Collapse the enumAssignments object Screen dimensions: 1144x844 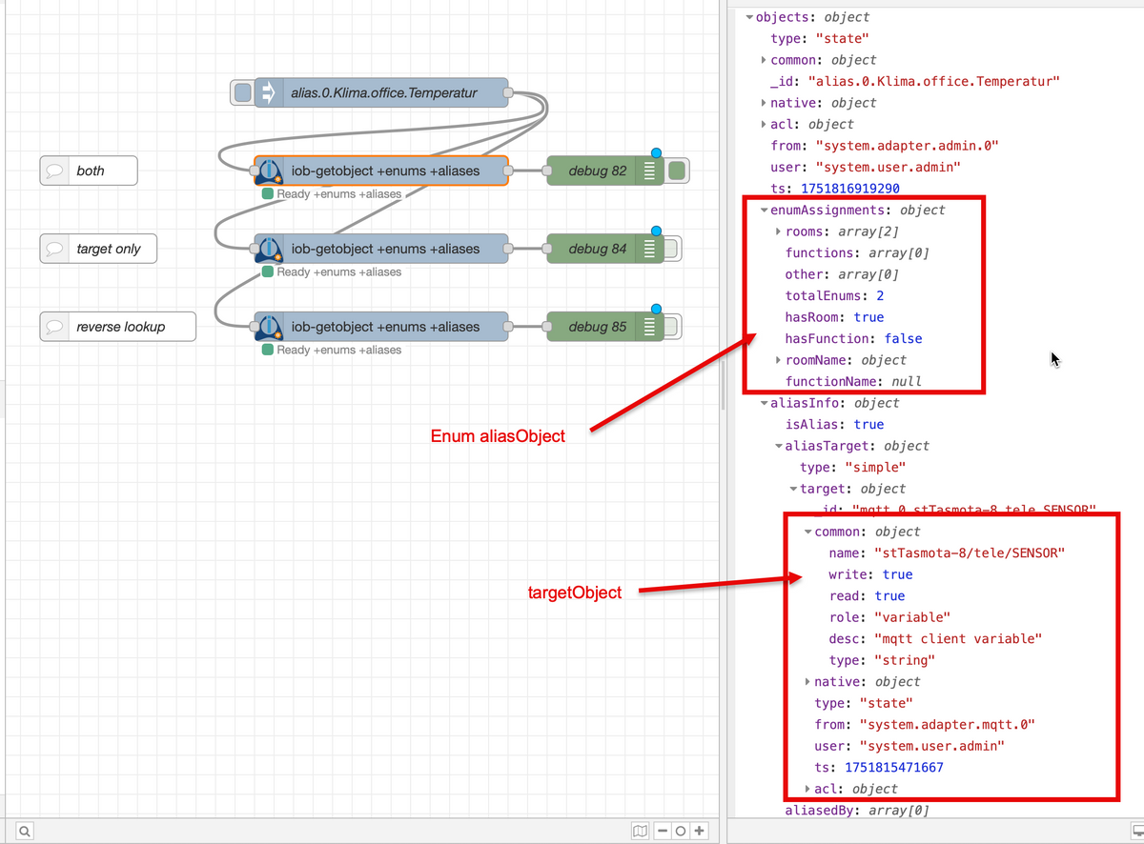pos(765,211)
